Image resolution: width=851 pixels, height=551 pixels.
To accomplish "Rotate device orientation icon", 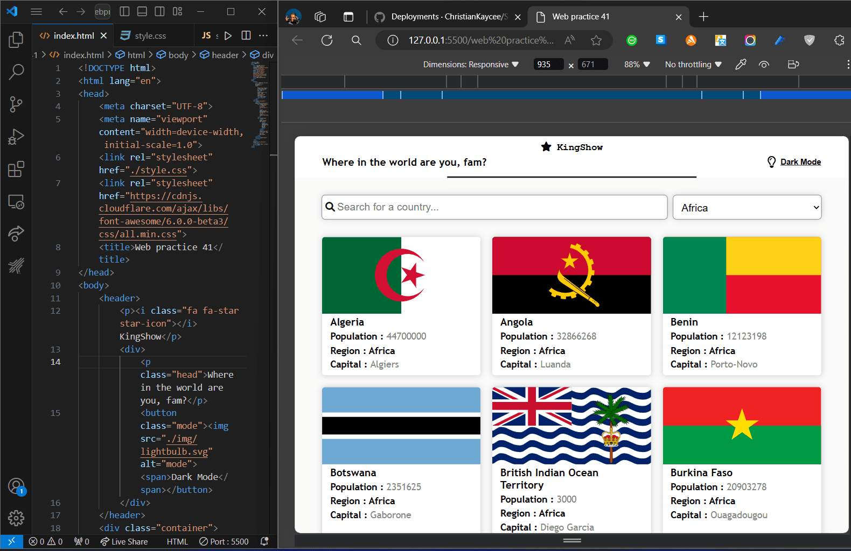I will tap(793, 65).
